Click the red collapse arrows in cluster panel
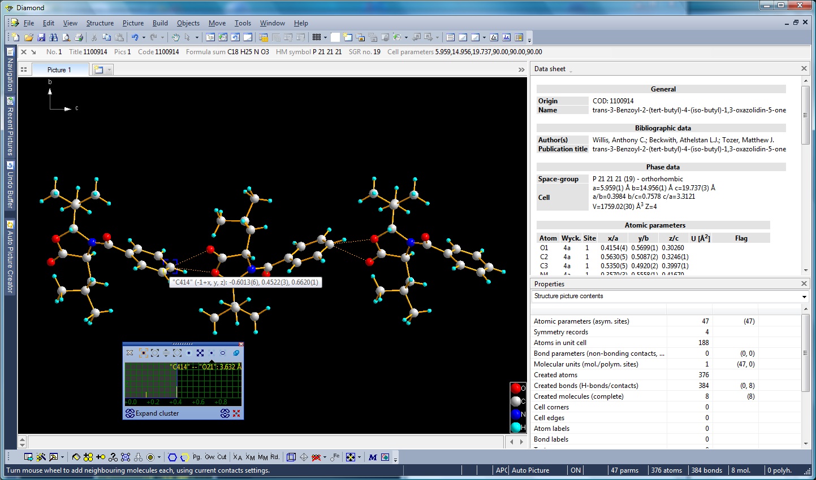The height and width of the screenshot is (480, 816). tap(236, 413)
